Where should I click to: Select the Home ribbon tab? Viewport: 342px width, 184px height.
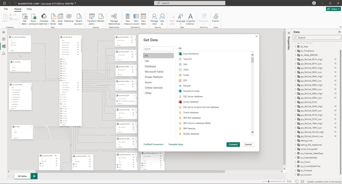[x=18, y=9]
